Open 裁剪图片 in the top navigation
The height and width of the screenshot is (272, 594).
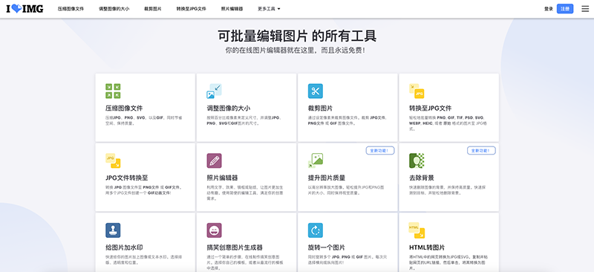tap(153, 9)
